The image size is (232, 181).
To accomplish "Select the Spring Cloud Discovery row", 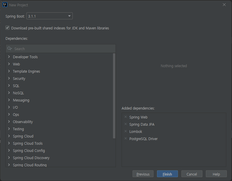I will (x=59, y=158).
